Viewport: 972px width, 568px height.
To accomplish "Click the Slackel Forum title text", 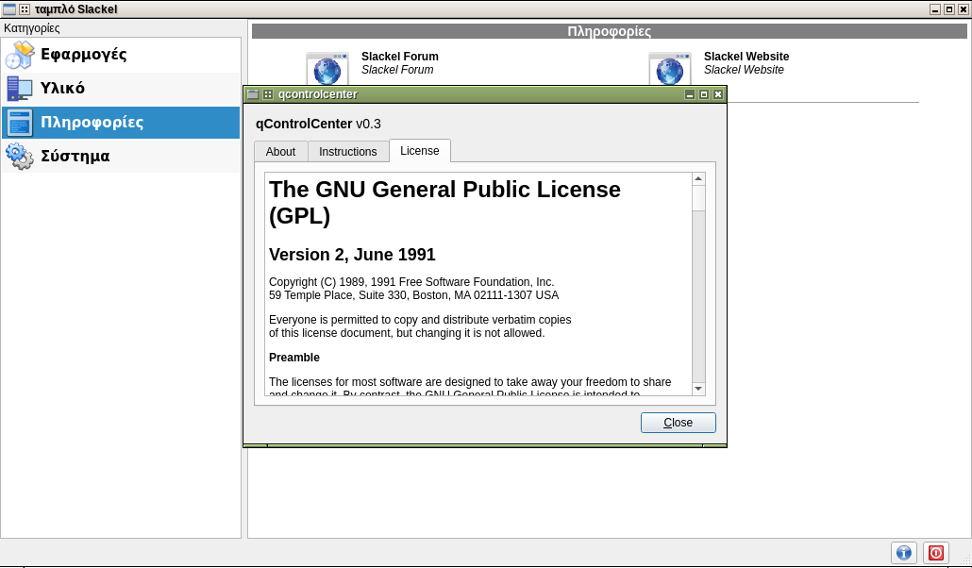I will pyautogui.click(x=400, y=57).
